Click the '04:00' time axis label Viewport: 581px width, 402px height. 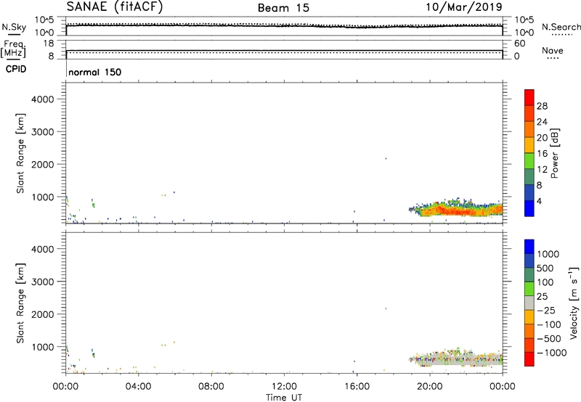(x=138, y=387)
